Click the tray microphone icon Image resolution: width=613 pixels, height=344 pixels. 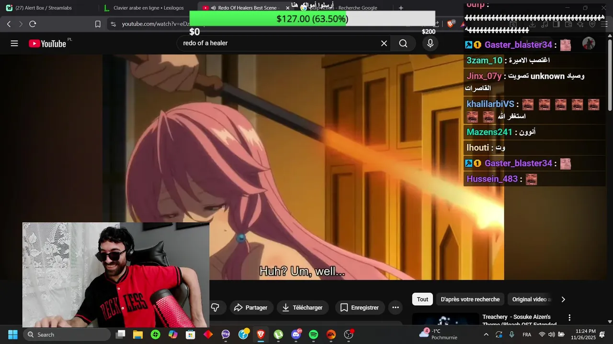pyautogui.click(x=511, y=334)
